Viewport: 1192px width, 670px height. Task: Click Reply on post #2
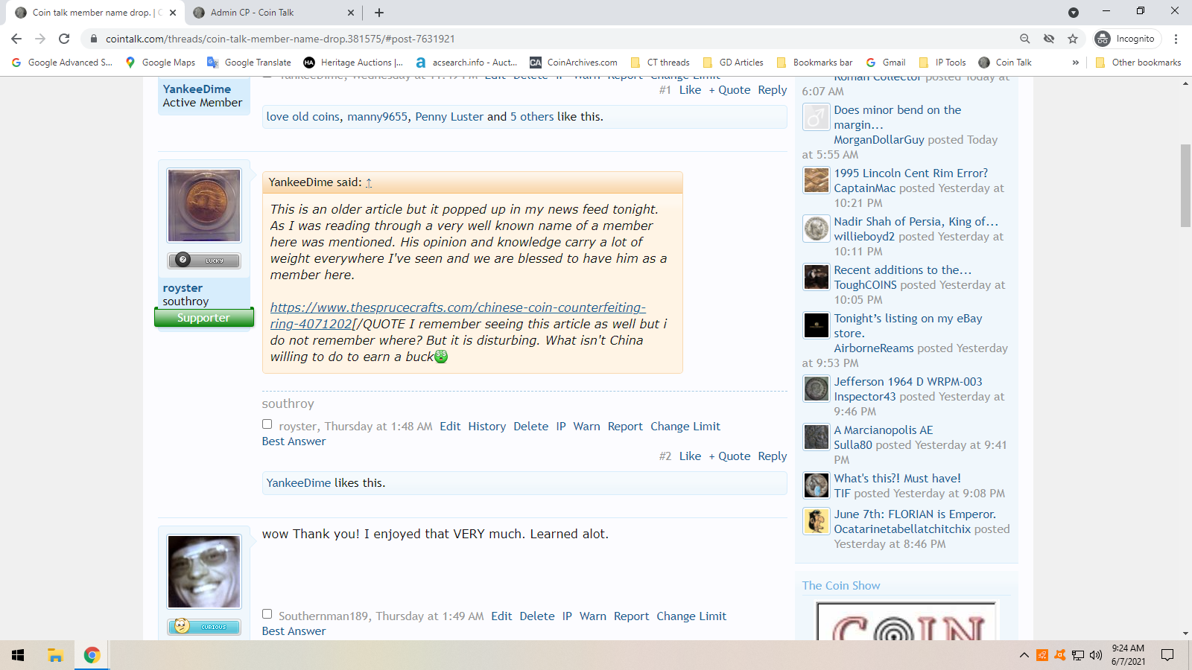click(772, 456)
